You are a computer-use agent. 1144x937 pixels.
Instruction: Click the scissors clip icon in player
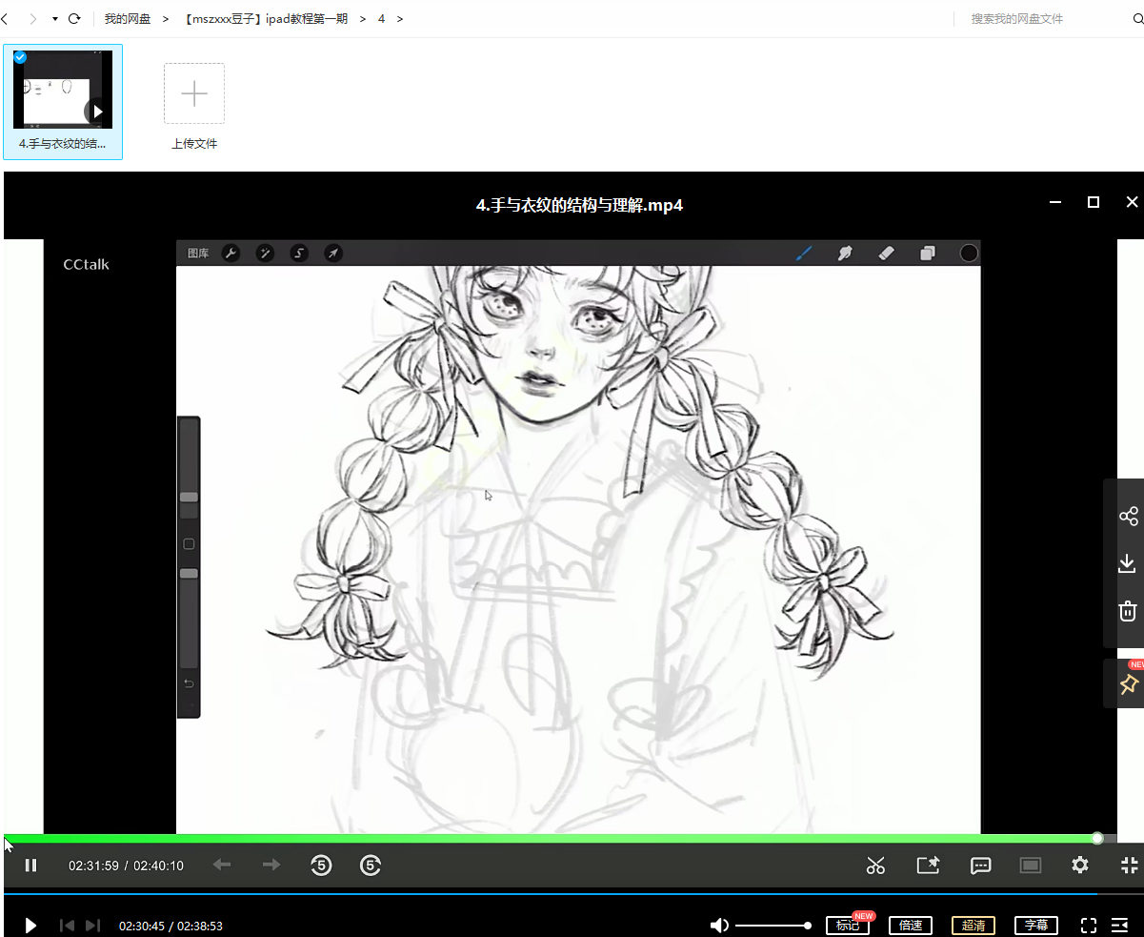875,866
